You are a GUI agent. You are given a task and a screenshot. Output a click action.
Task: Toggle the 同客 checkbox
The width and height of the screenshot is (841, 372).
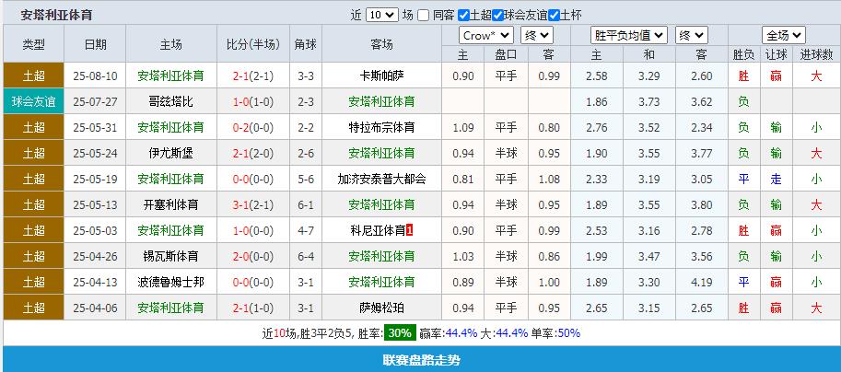point(423,15)
